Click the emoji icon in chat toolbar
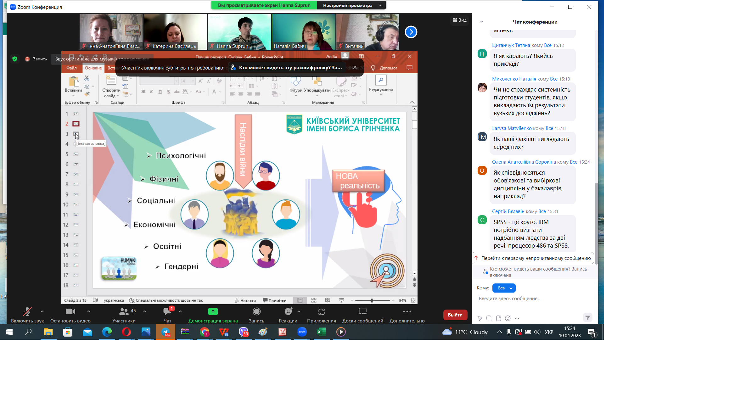Screen dimensions: 735x414 tap(508, 318)
